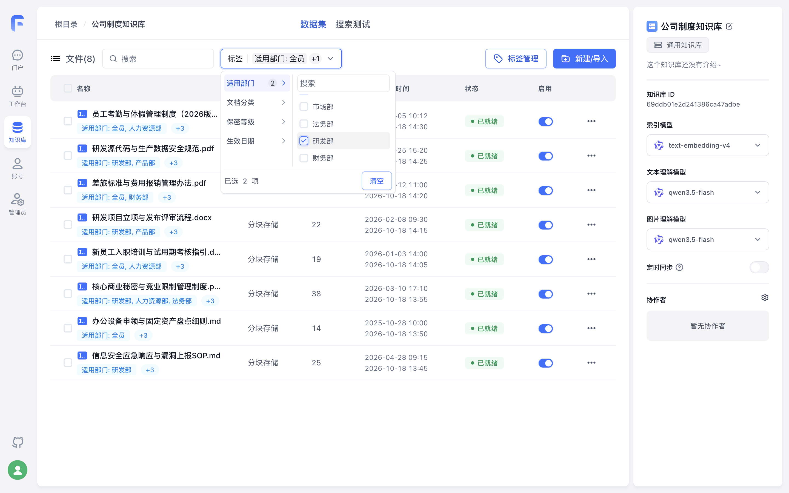The width and height of the screenshot is (789, 493).
Task: Click the edit pencil beside 公司制度知识库 title
Action: pyautogui.click(x=729, y=26)
